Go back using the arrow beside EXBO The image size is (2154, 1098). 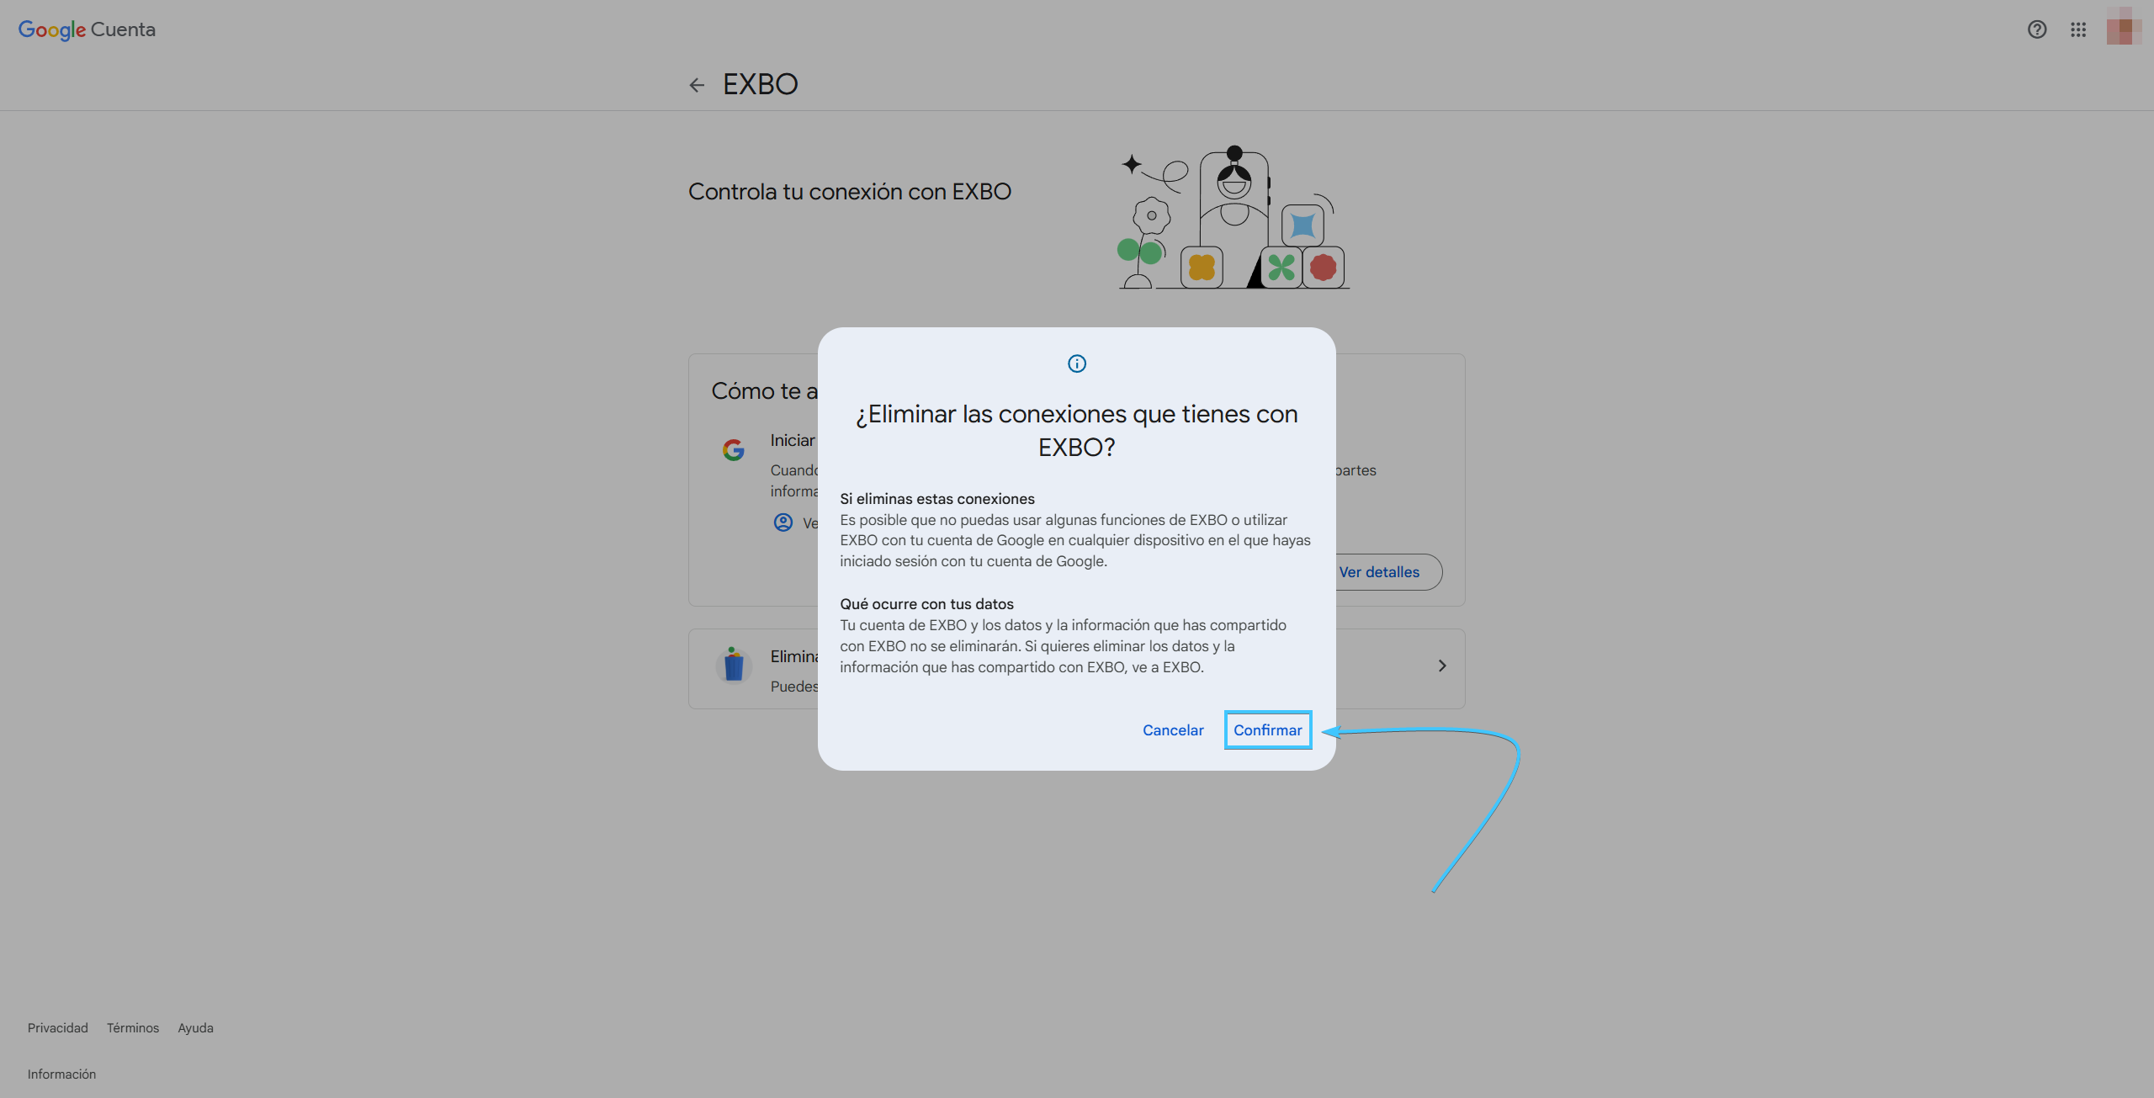(x=697, y=85)
